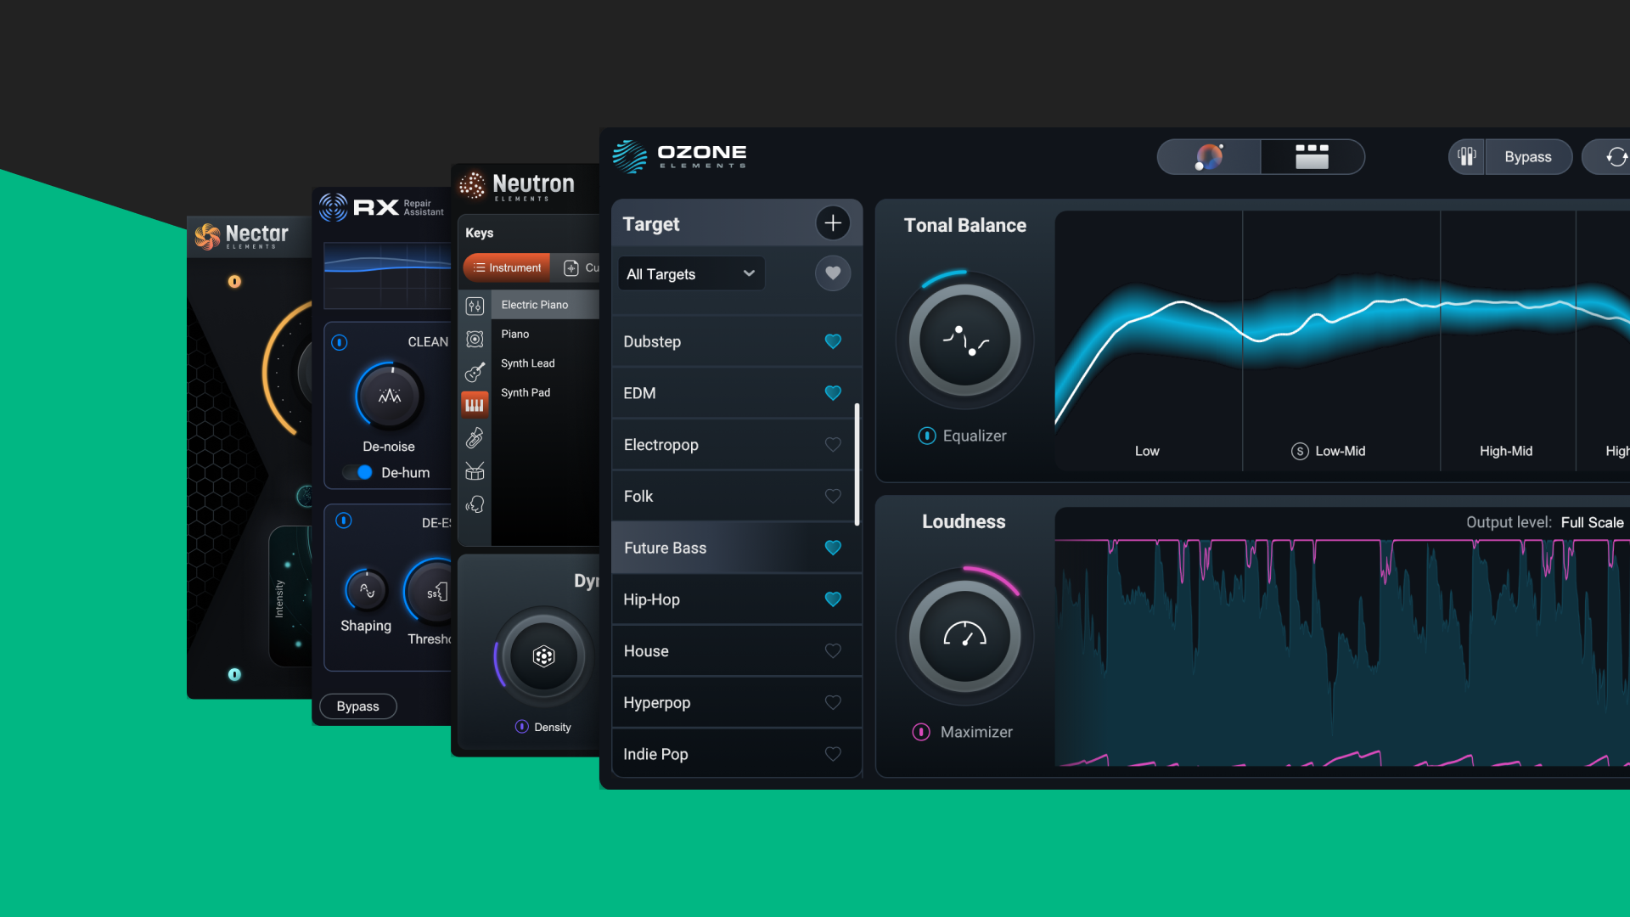Screen dimensions: 1630x917
Task: Click the Ozone Elements logo
Action: point(679,156)
